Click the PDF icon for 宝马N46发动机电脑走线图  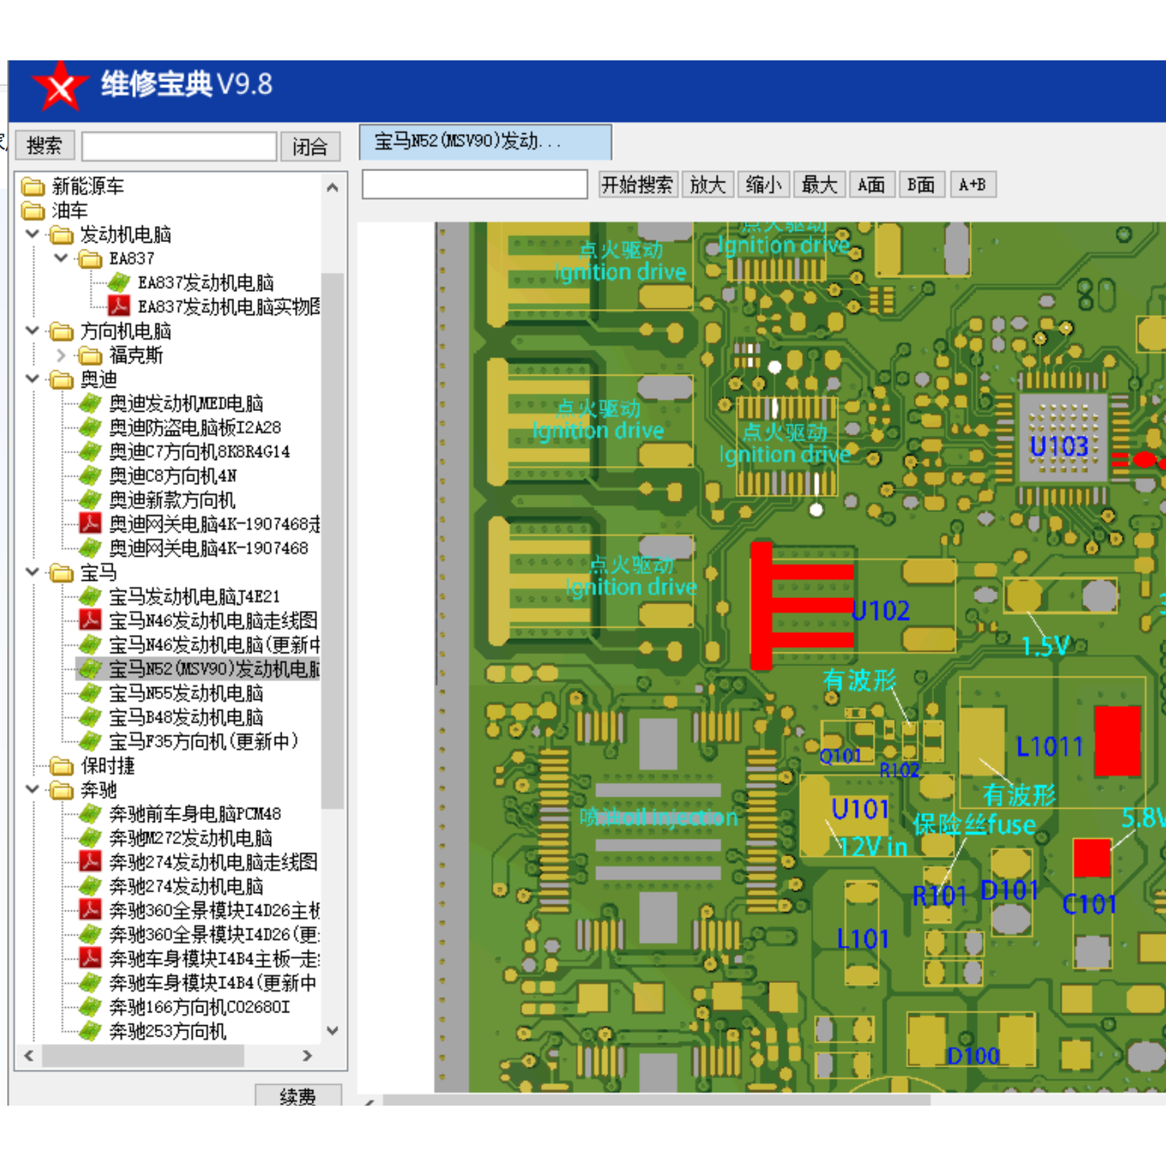pyautogui.click(x=90, y=620)
